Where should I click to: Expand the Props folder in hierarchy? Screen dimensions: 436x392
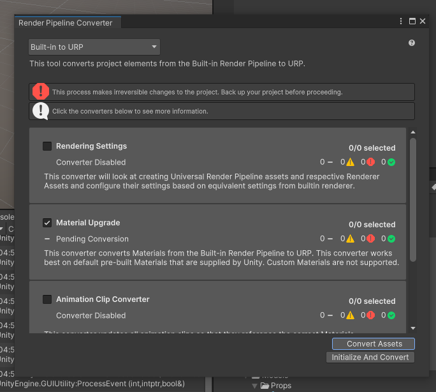[256, 386]
